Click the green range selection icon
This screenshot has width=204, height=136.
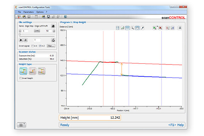[x=154, y=28]
